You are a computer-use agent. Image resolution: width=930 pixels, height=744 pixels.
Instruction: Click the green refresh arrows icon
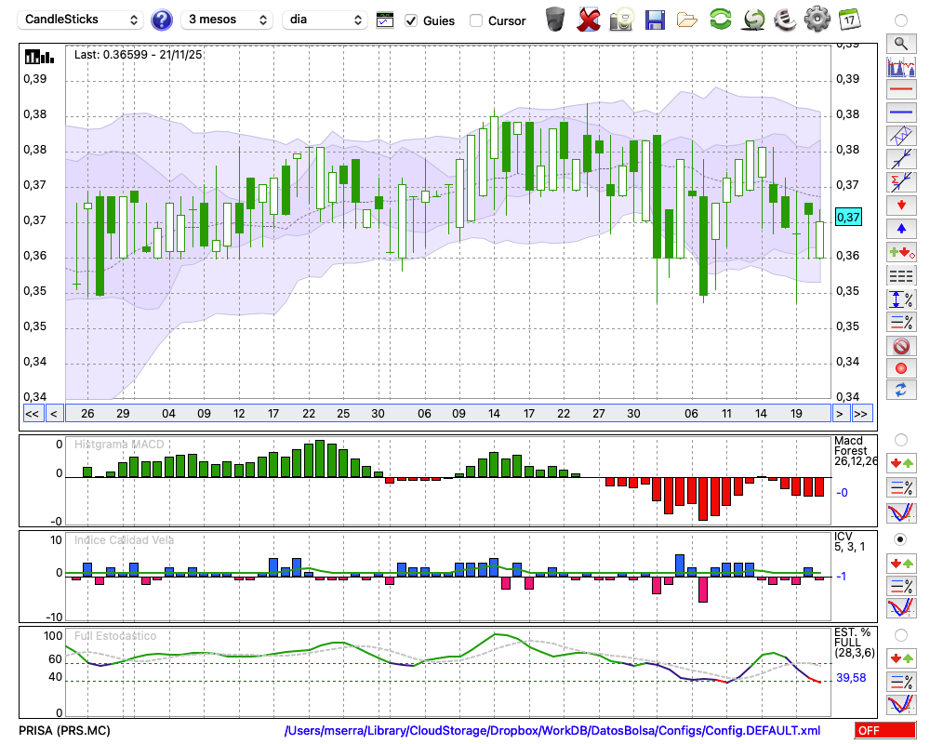click(720, 20)
